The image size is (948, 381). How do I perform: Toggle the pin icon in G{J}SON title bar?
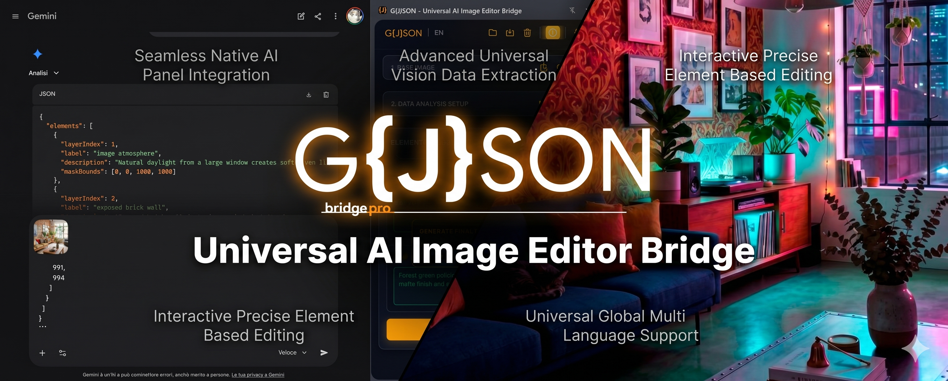(572, 10)
